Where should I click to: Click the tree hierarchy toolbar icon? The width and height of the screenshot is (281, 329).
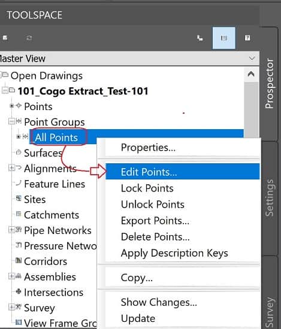(x=200, y=38)
